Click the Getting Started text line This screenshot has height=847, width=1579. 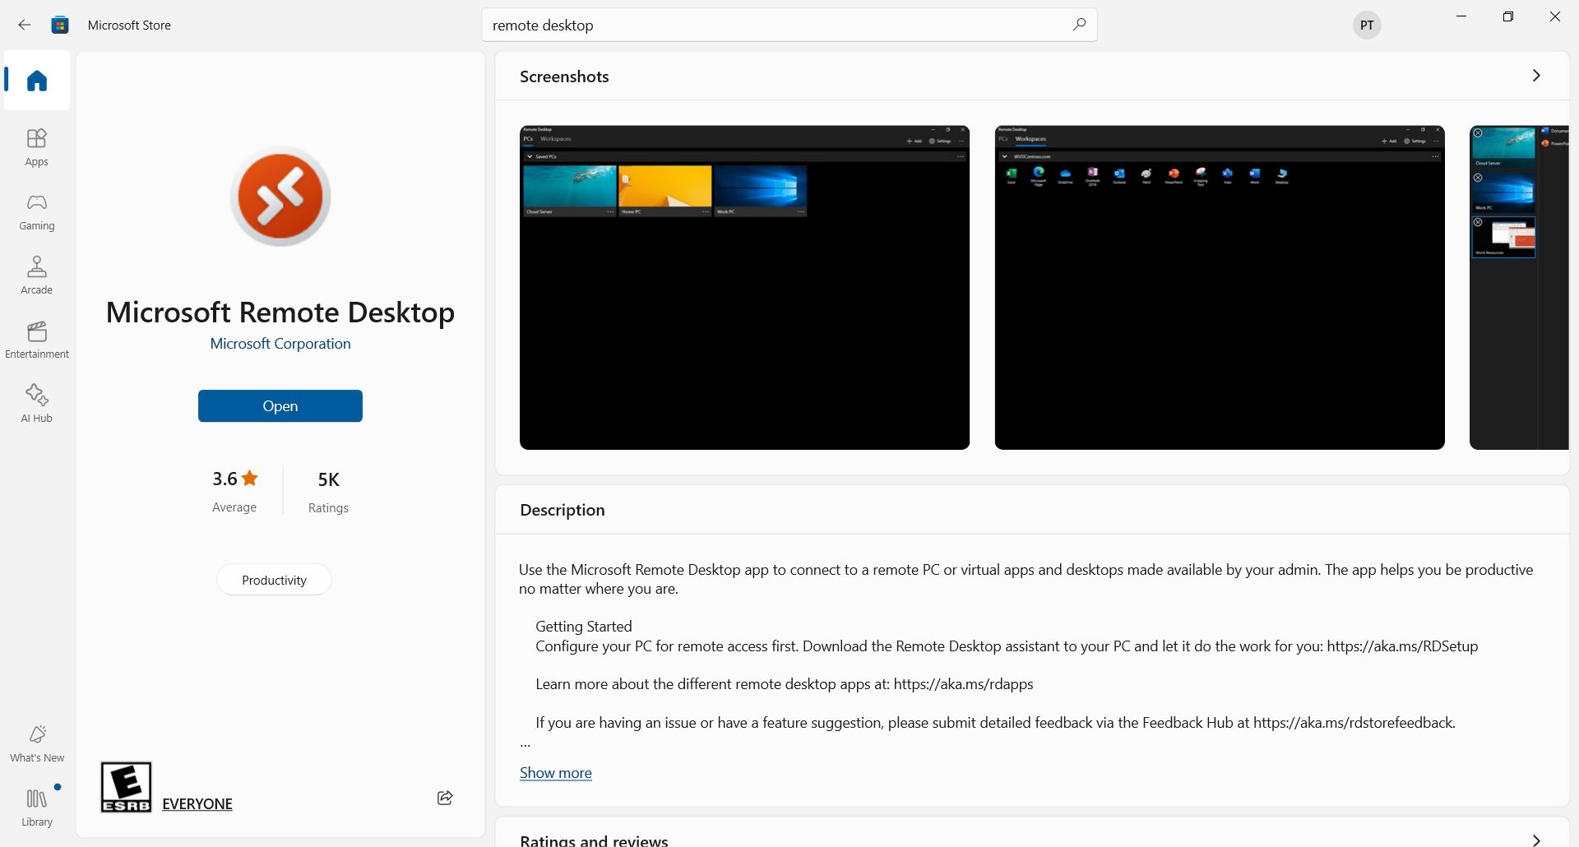pyautogui.click(x=584, y=627)
